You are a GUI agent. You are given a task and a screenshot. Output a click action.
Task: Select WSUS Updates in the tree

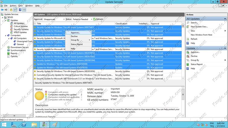tap(20, 33)
